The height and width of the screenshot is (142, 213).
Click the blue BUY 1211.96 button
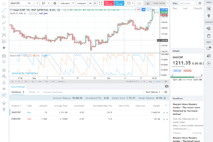tap(119, 3)
